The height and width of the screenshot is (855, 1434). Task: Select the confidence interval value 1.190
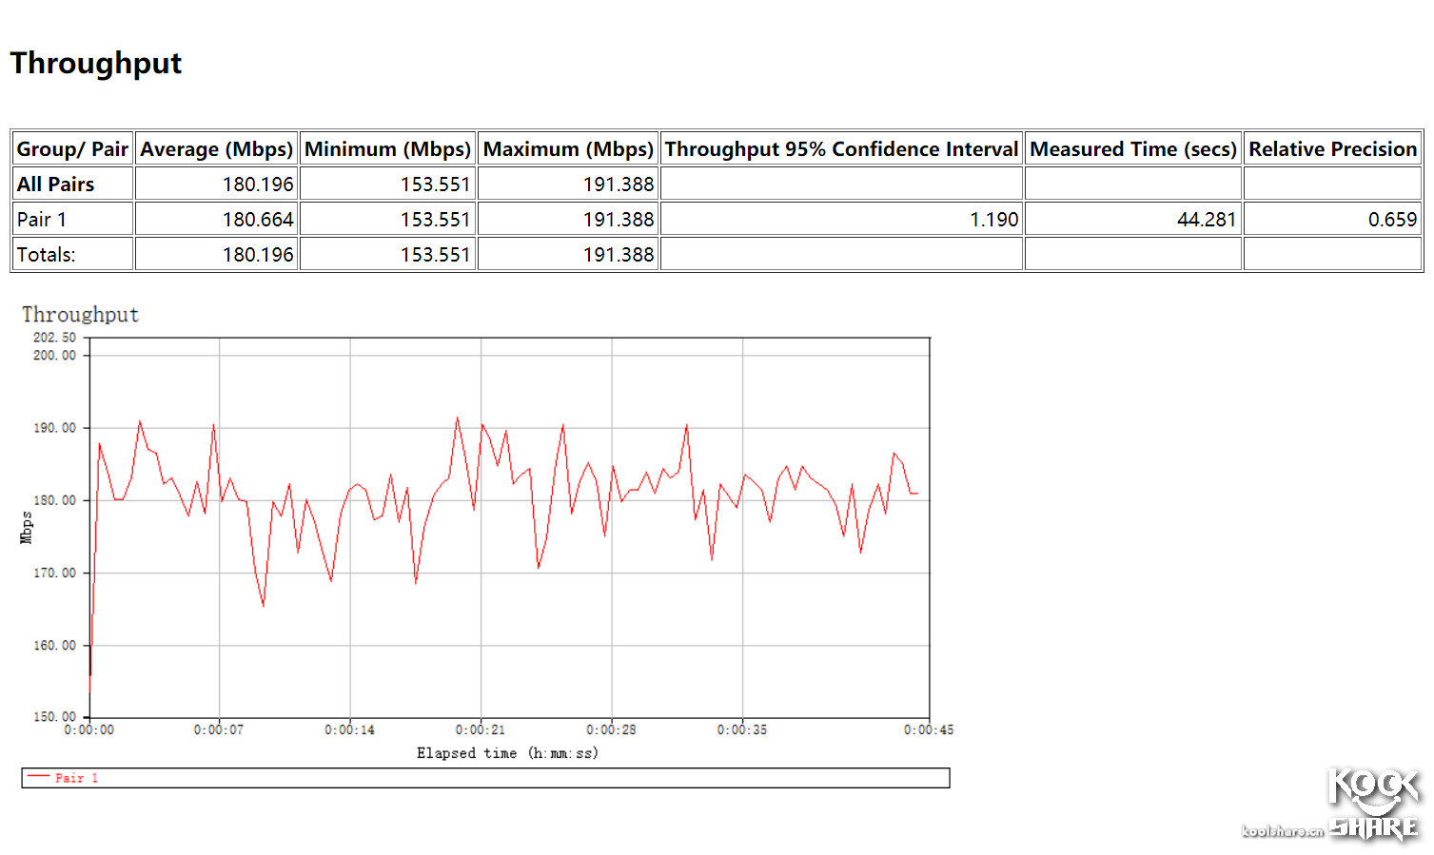(993, 220)
